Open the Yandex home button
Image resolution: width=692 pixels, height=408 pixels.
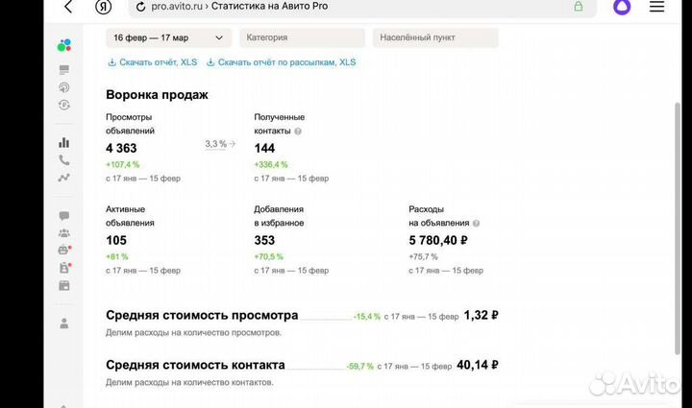pyautogui.click(x=103, y=7)
